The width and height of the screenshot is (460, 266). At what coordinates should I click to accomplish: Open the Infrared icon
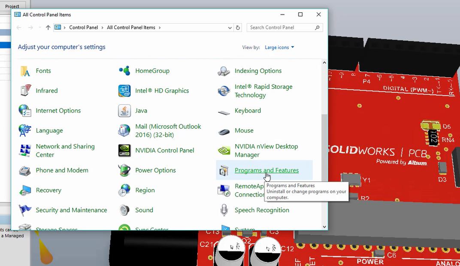(25, 91)
